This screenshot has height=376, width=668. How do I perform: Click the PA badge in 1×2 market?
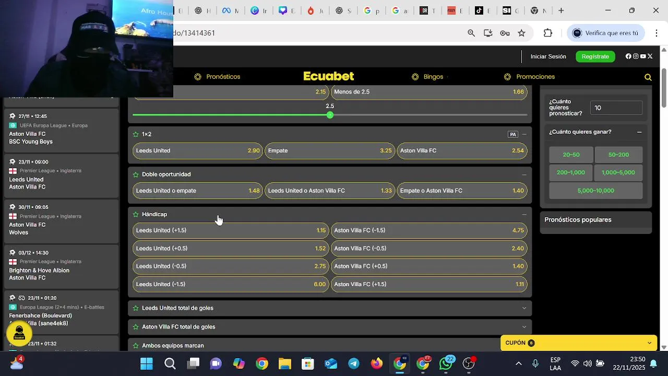tap(513, 134)
